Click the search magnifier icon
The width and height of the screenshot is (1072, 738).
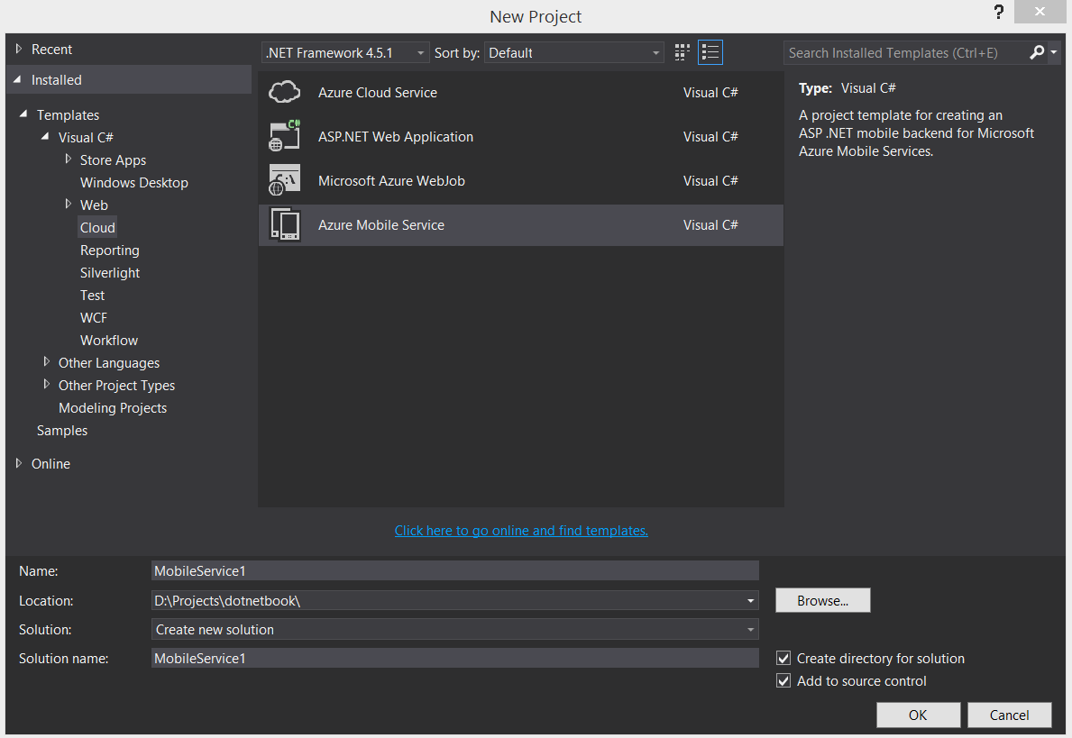coord(1037,52)
